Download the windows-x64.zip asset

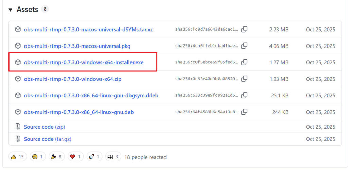pyautogui.click(x=72, y=79)
